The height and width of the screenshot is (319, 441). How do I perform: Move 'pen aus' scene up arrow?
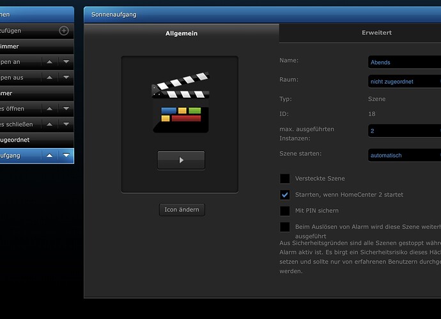[49, 77]
